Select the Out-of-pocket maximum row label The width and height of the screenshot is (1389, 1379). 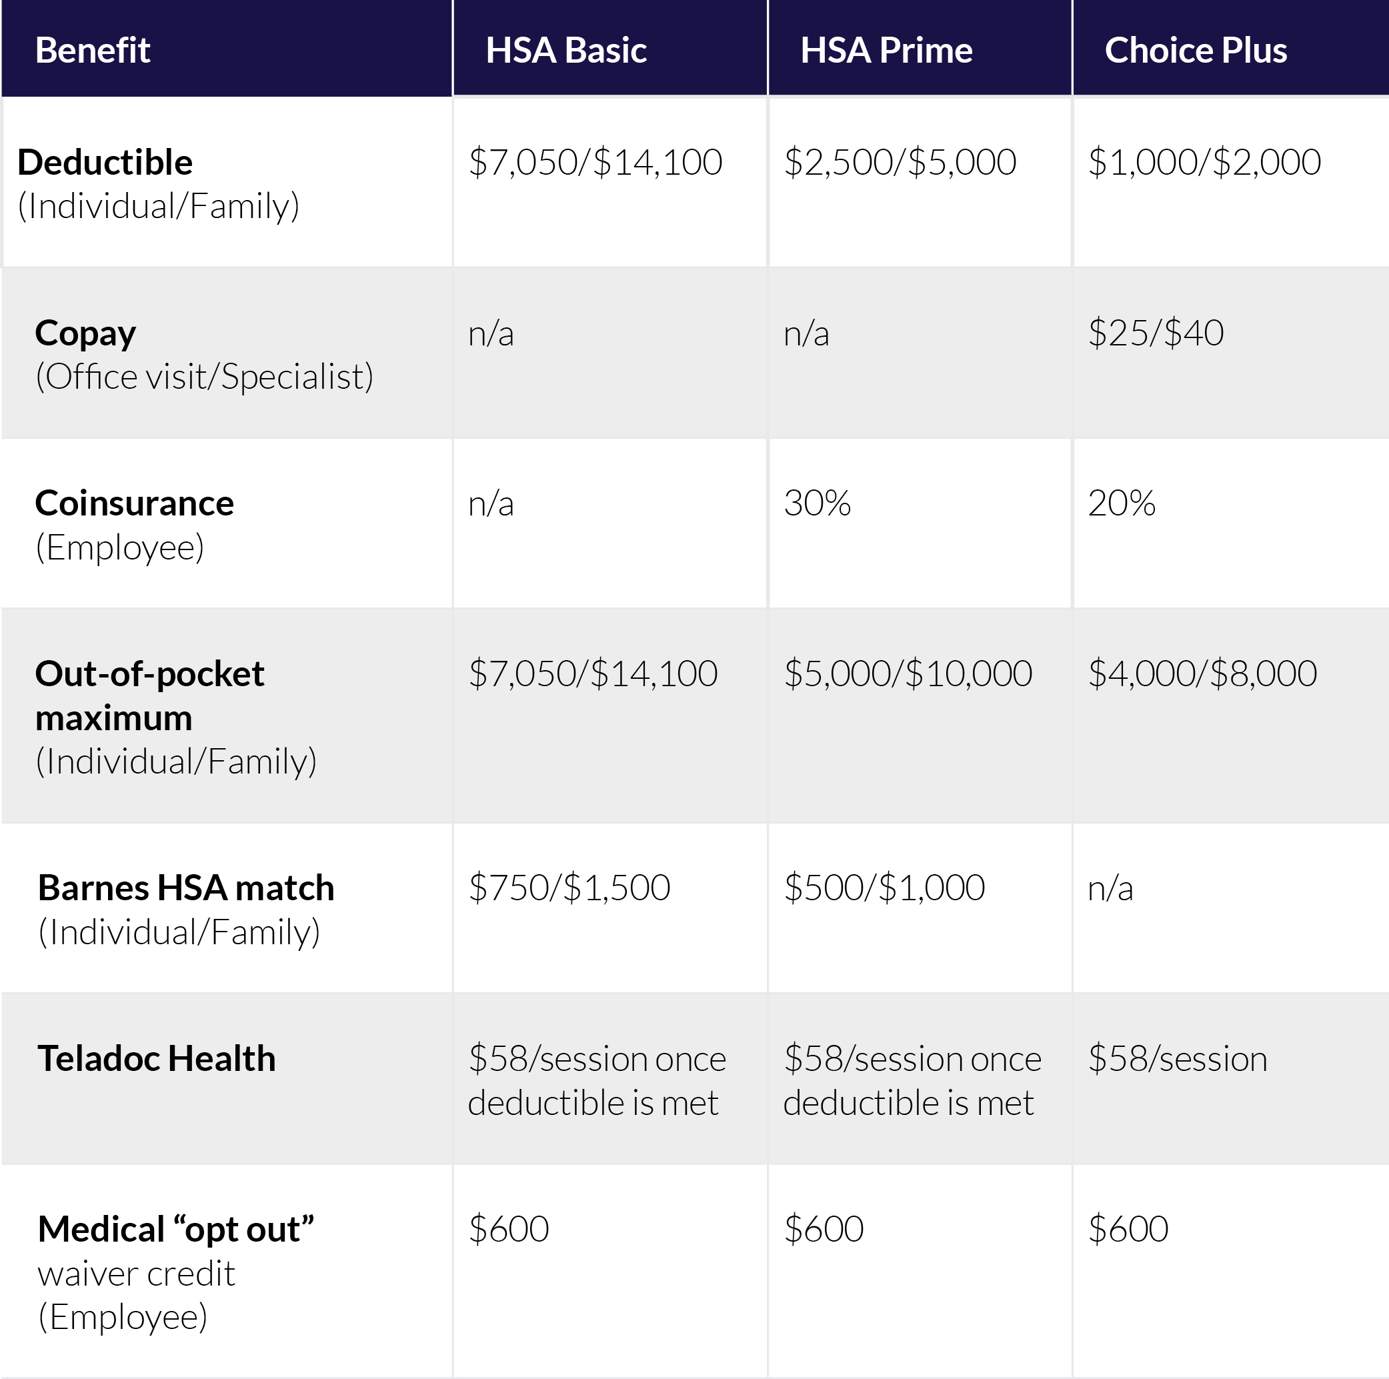(149, 696)
